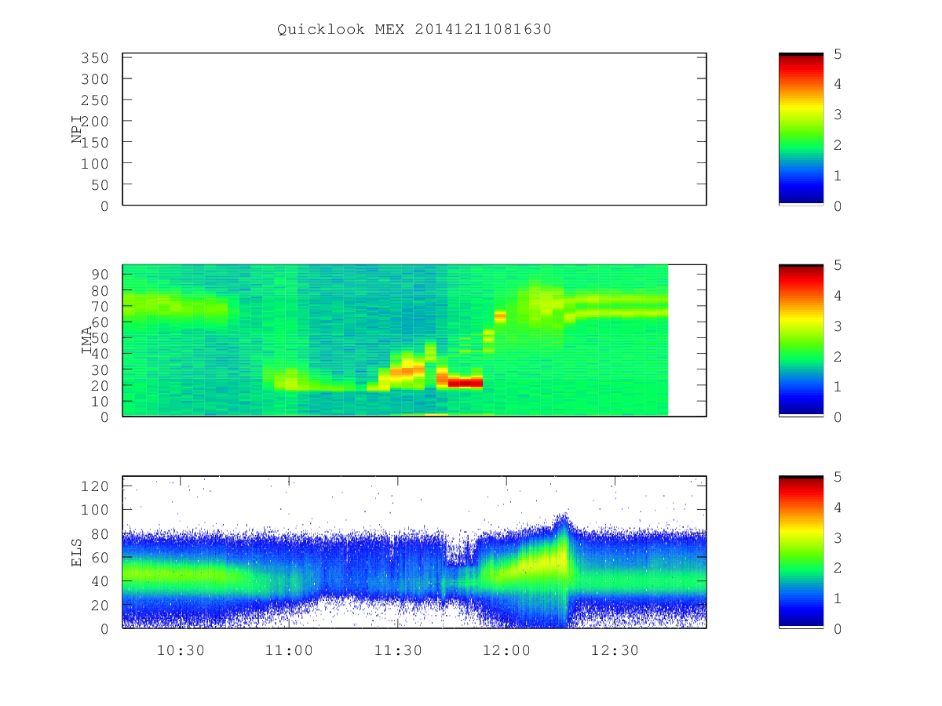This screenshot has width=942, height=706.
Task: Select the ELS y-axis label
Action: [77, 552]
